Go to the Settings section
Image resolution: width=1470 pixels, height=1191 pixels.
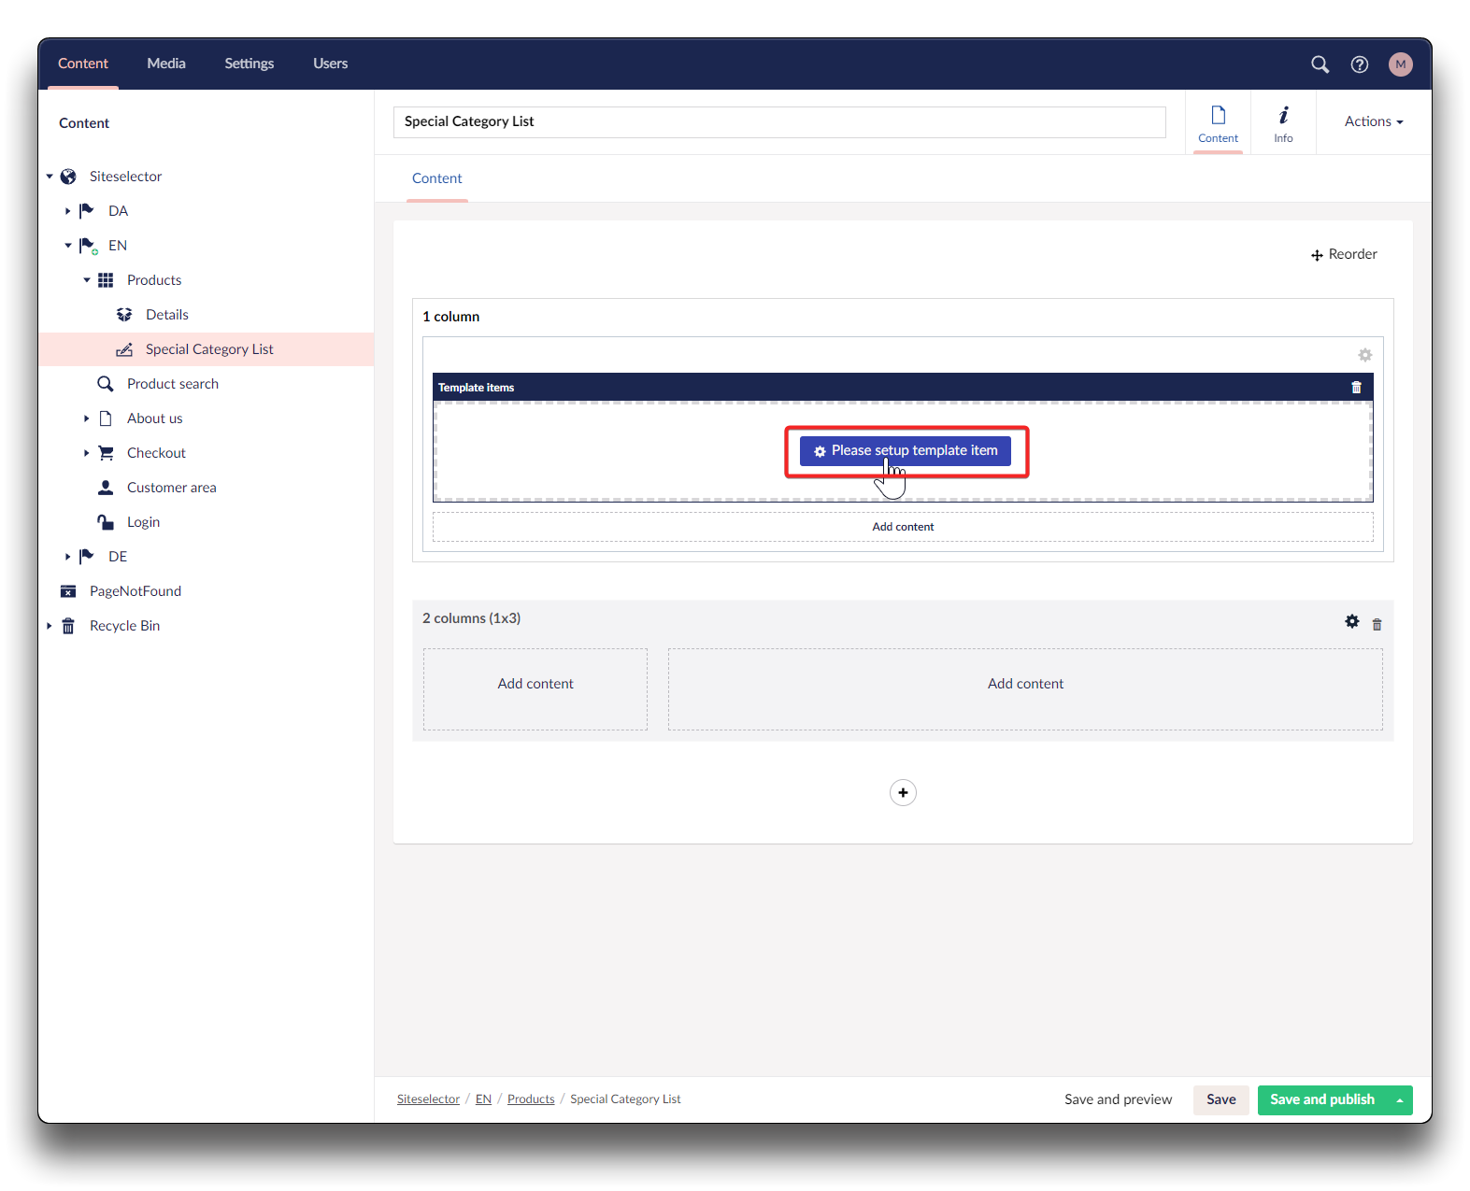(249, 64)
